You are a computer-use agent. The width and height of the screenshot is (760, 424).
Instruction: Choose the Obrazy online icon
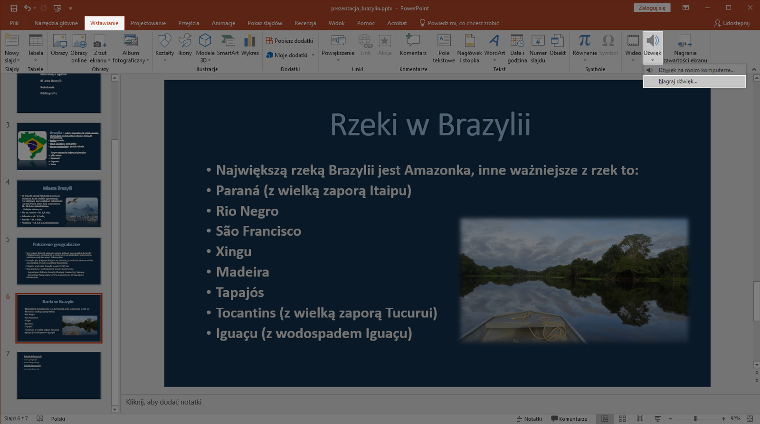click(x=79, y=49)
